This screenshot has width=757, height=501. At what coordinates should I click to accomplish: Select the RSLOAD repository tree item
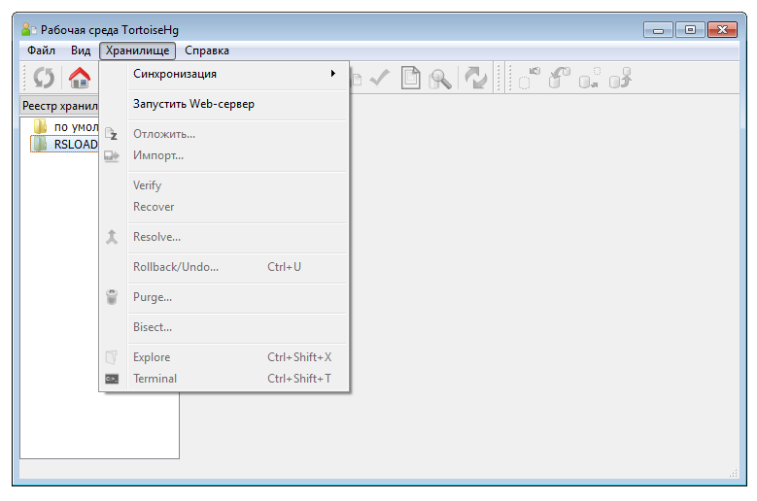(65, 144)
